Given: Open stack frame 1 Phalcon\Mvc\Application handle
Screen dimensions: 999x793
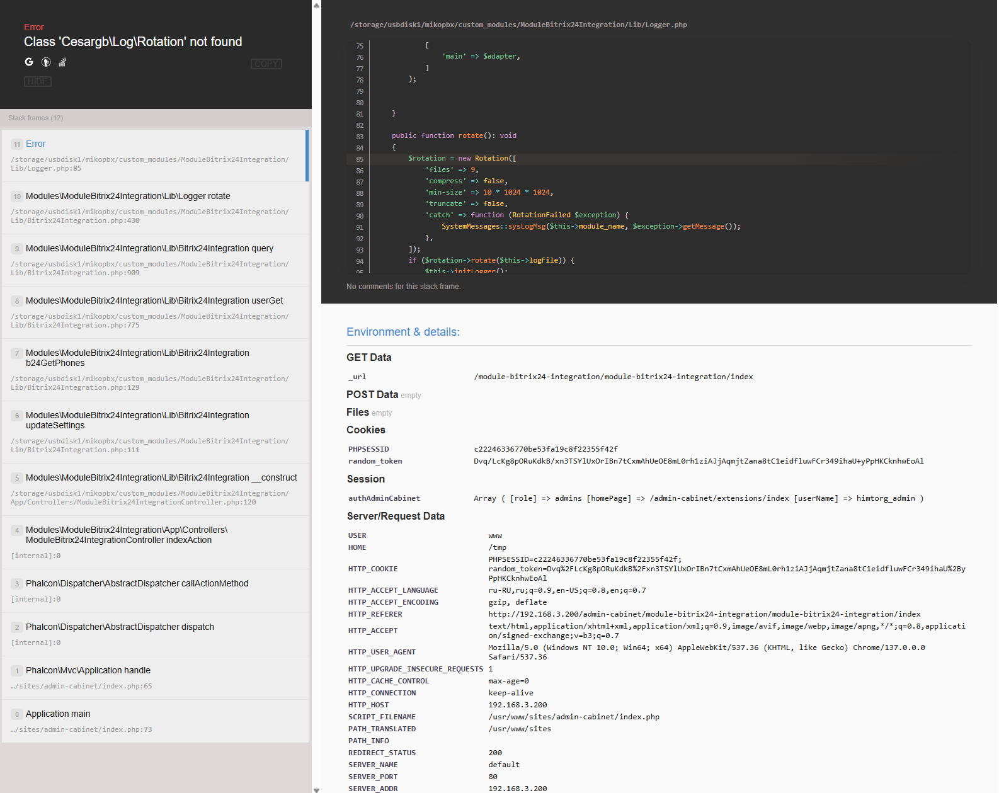Looking at the screenshot, I should pos(155,678).
